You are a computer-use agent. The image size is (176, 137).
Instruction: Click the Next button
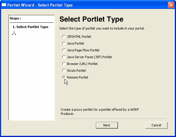click(x=107, y=125)
